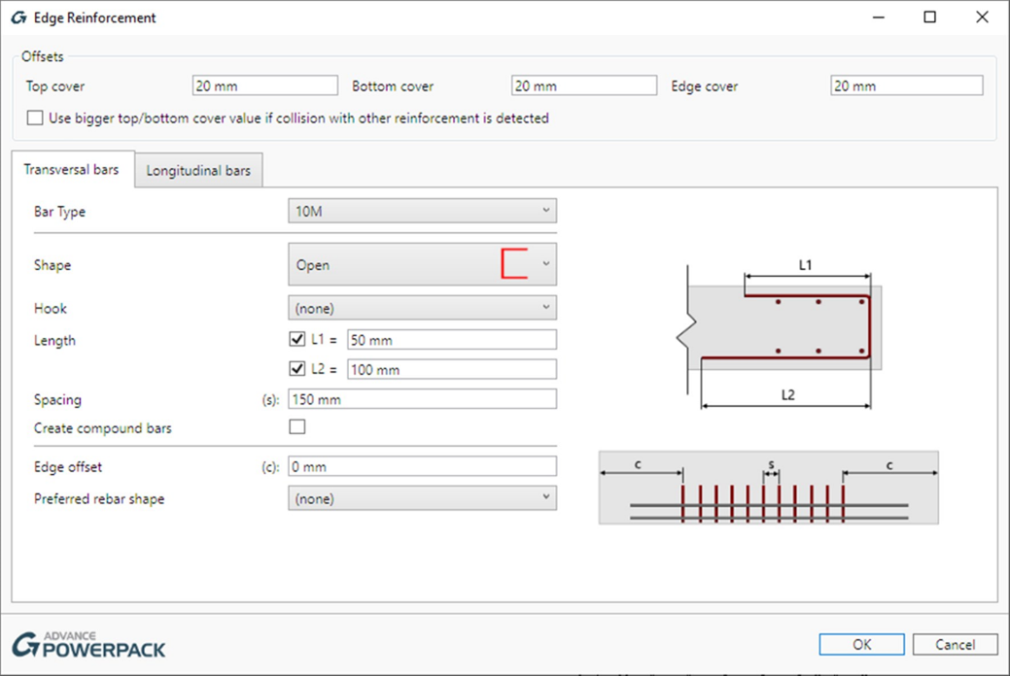Switch to the Longitudinal bars tab
Screen dimensions: 1010x676
(x=198, y=171)
